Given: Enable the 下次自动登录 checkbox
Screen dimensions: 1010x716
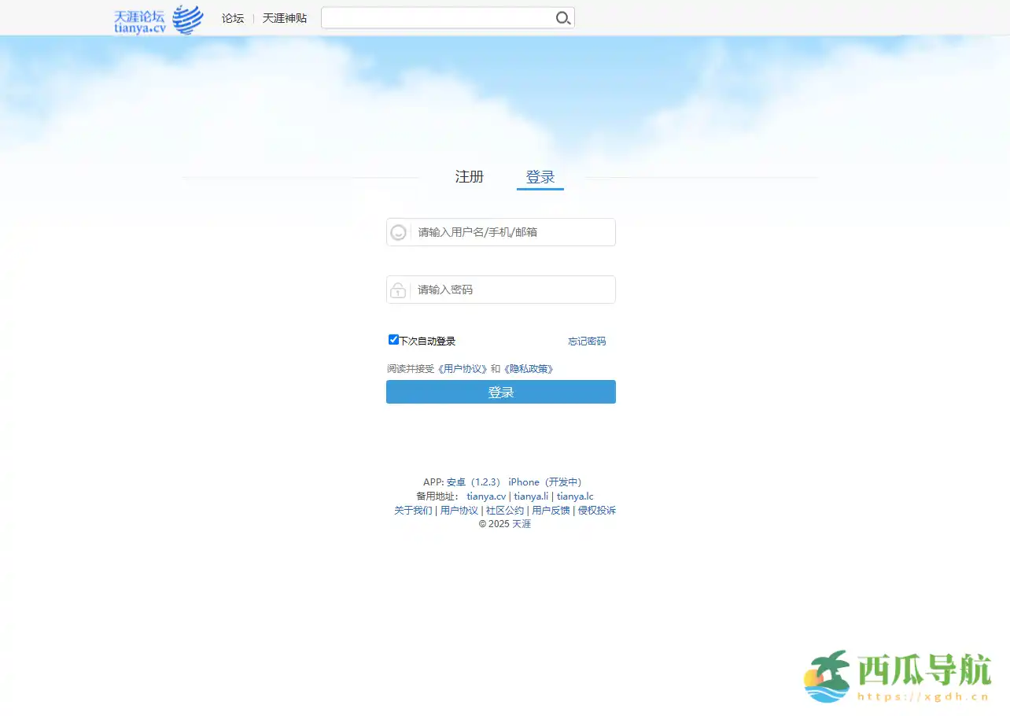Looking at the screenshot, I should 393,339.
